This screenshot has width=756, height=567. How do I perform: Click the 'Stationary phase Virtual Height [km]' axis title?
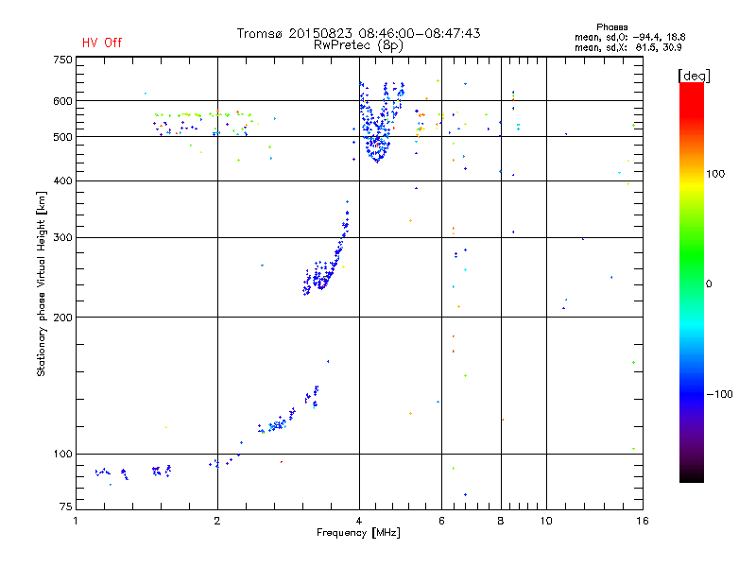pos(42,283)
